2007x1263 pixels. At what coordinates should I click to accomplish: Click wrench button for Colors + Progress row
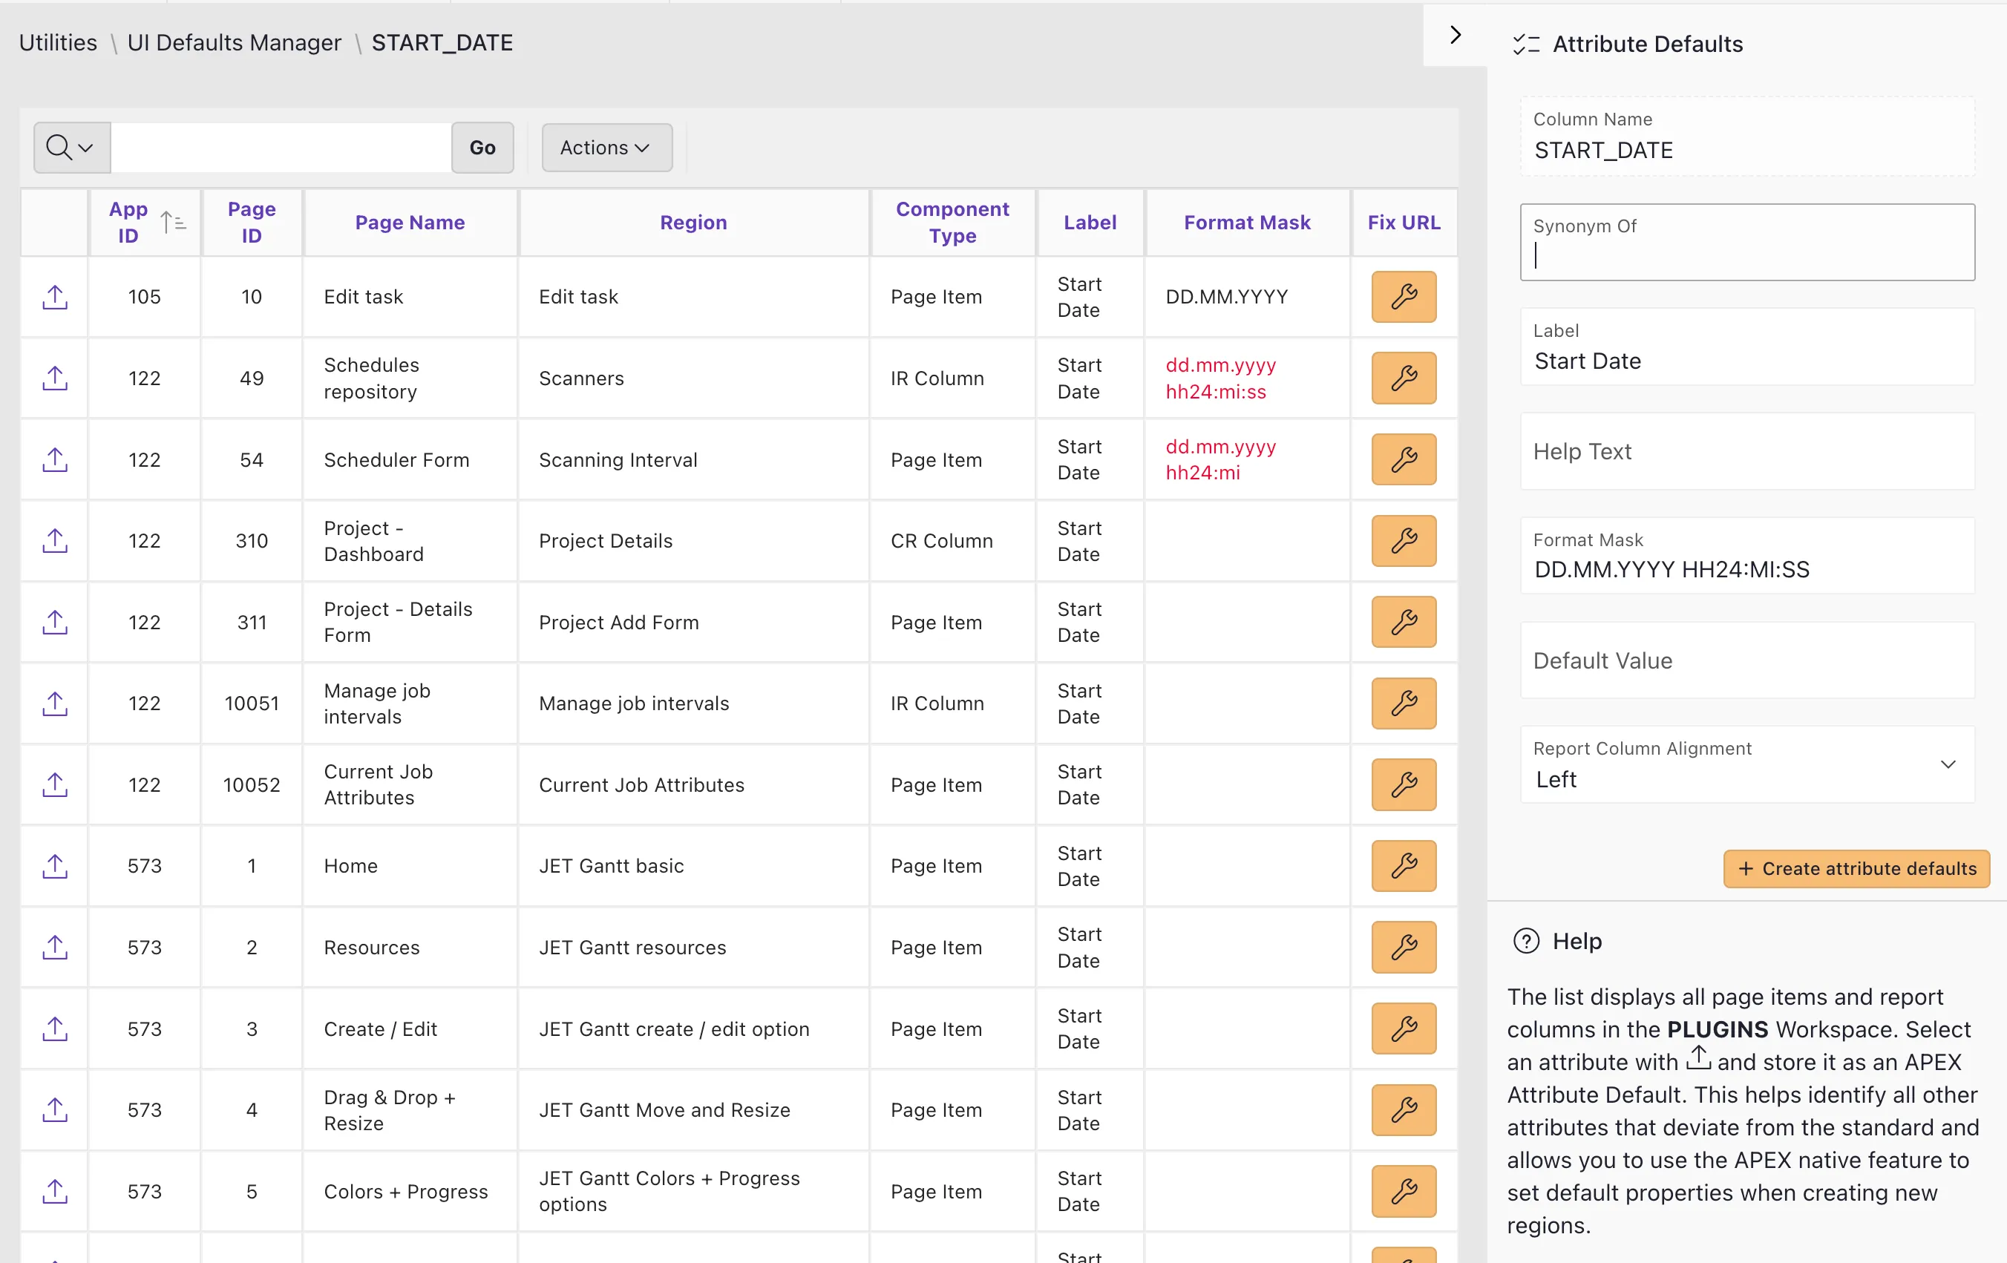coord(1404,1191)
